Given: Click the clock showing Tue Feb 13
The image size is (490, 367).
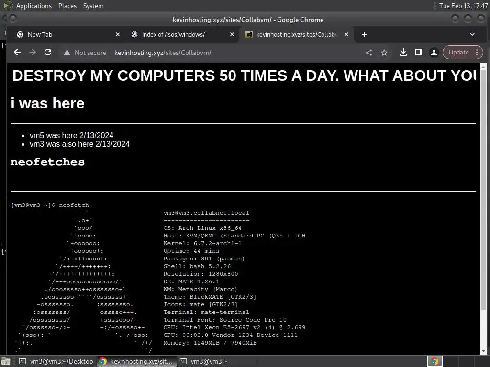Looking at the screenshot, I should click(x=463, y=6).
